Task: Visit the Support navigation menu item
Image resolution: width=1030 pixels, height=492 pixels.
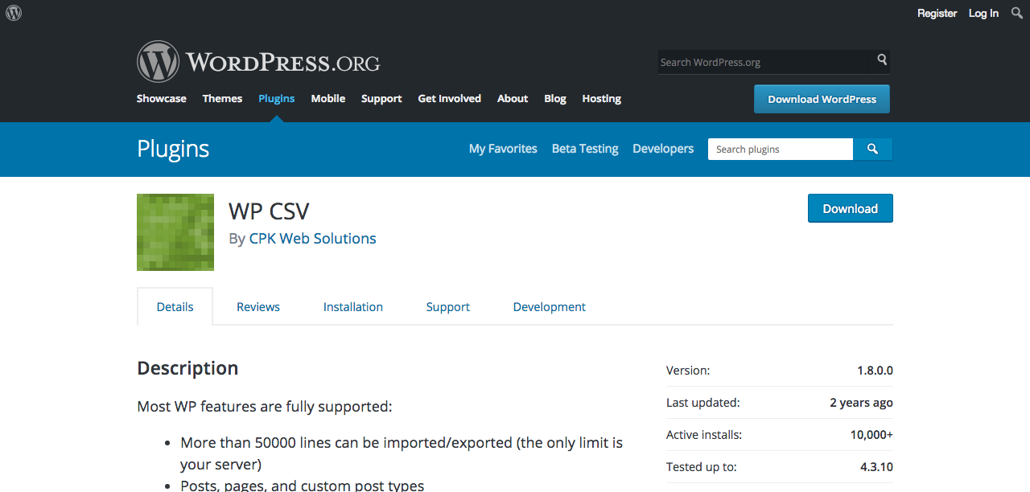Action: [x=381, y=99]
